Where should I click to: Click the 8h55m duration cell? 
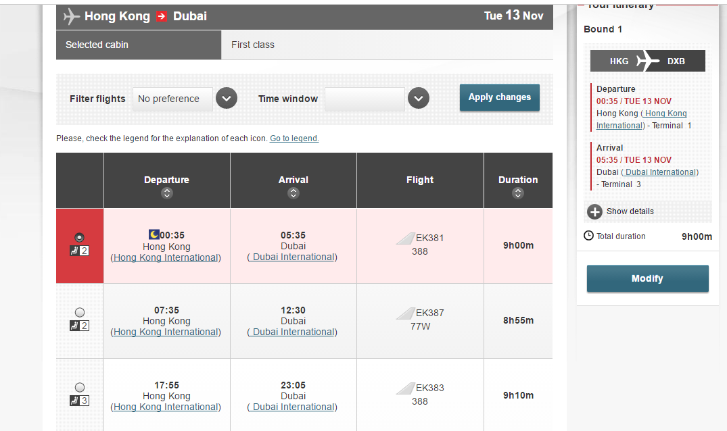tap(518, 320)
